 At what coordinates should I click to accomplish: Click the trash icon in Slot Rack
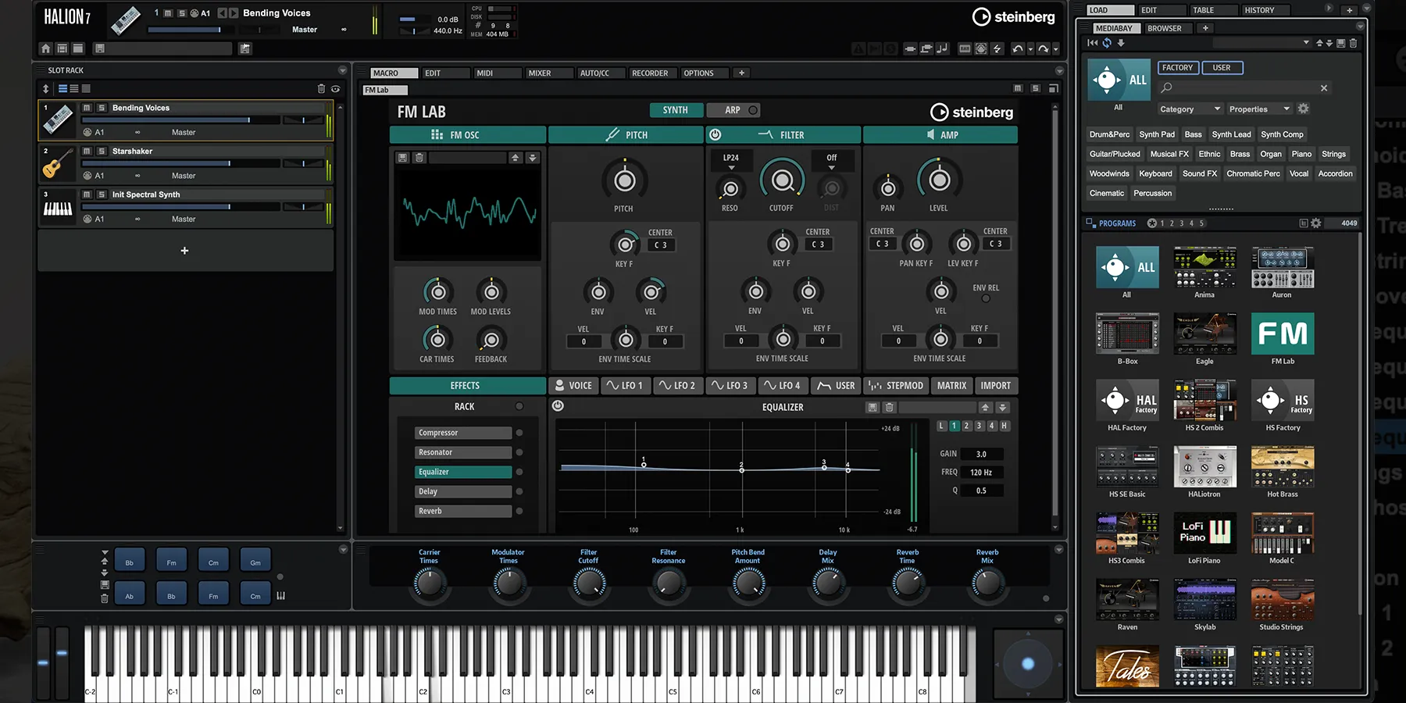point(321,89)
